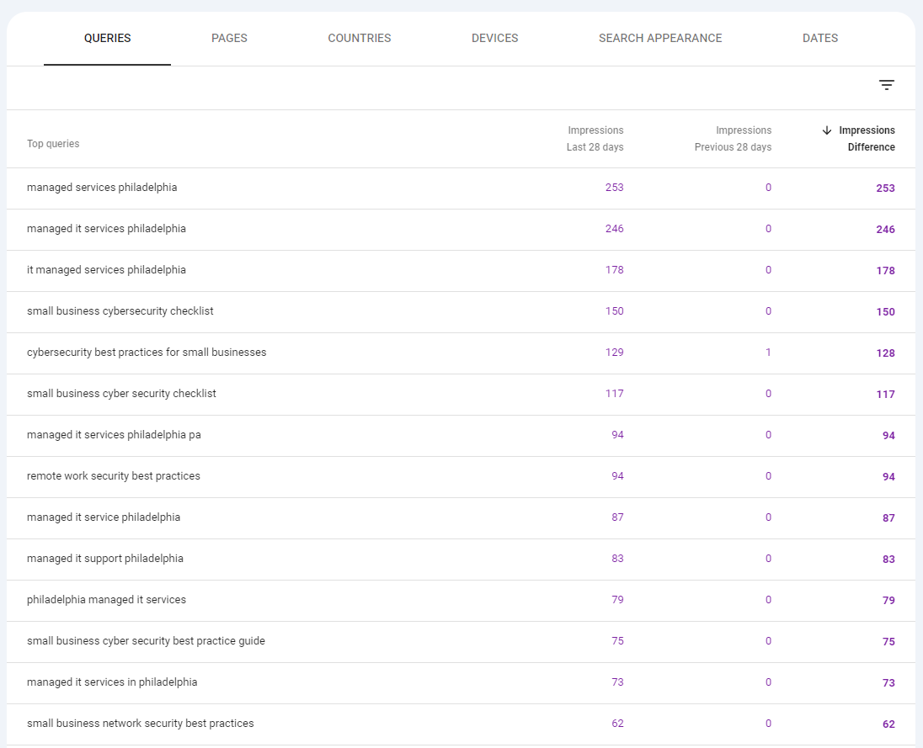Image resolution: width=923 pixels, height=748 pixels.
Task: Sort by Impressions Last 28 days column
Action: [x=595, y=139]
